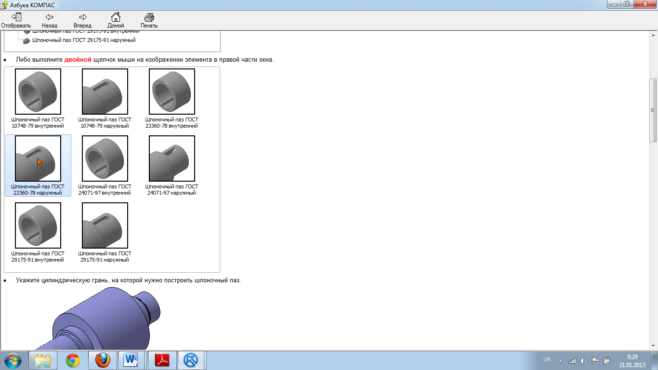Click the vertical scrollbar thumb

pyautogui.click(x=653, y=109)
